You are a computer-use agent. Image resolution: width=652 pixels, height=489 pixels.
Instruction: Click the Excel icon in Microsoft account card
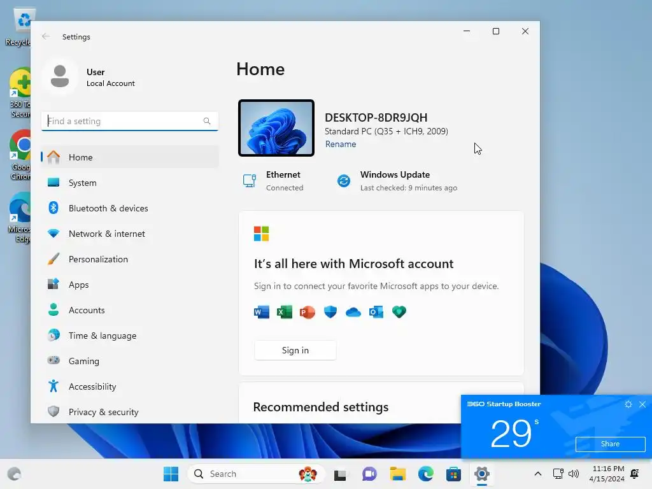coord(285,312)
